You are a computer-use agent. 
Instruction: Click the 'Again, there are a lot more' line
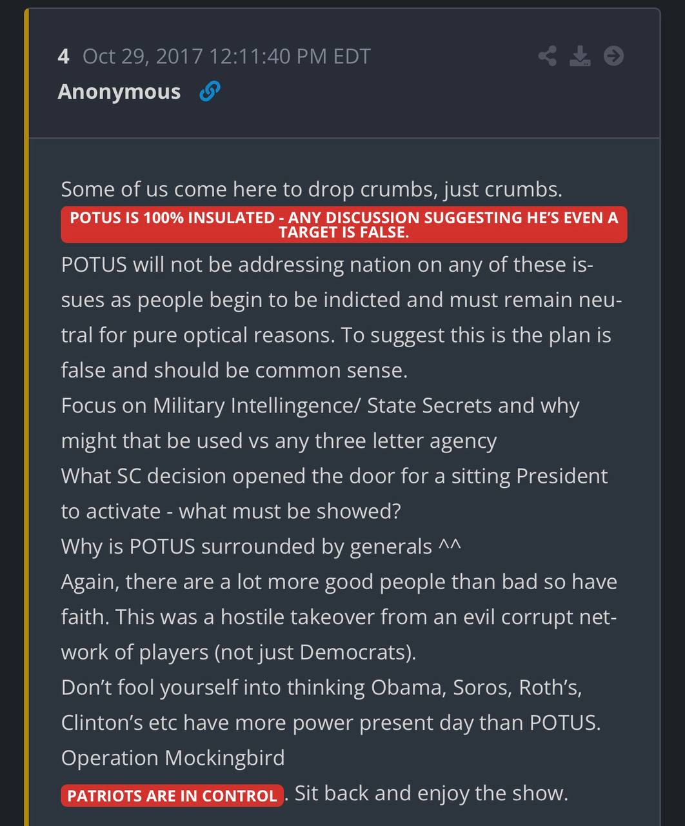[x=339, y=582]
